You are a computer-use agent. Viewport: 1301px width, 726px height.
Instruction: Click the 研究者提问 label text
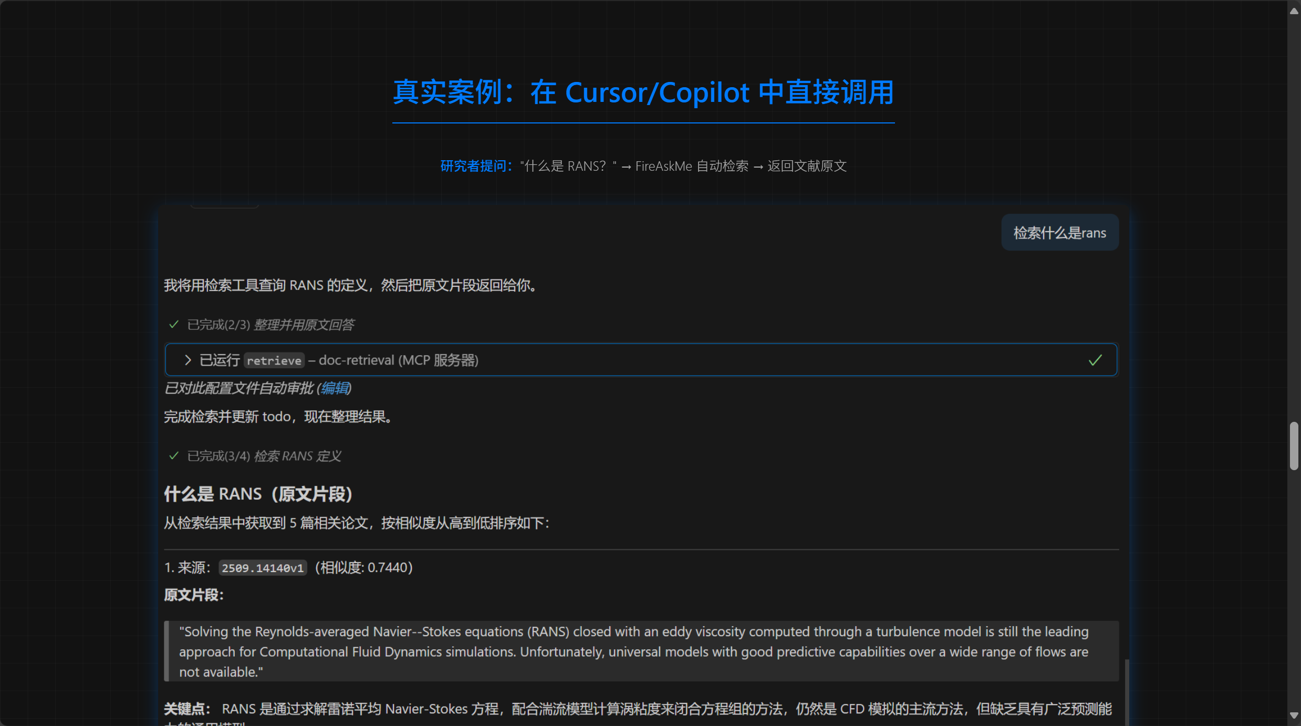click(x=475, y=167)
